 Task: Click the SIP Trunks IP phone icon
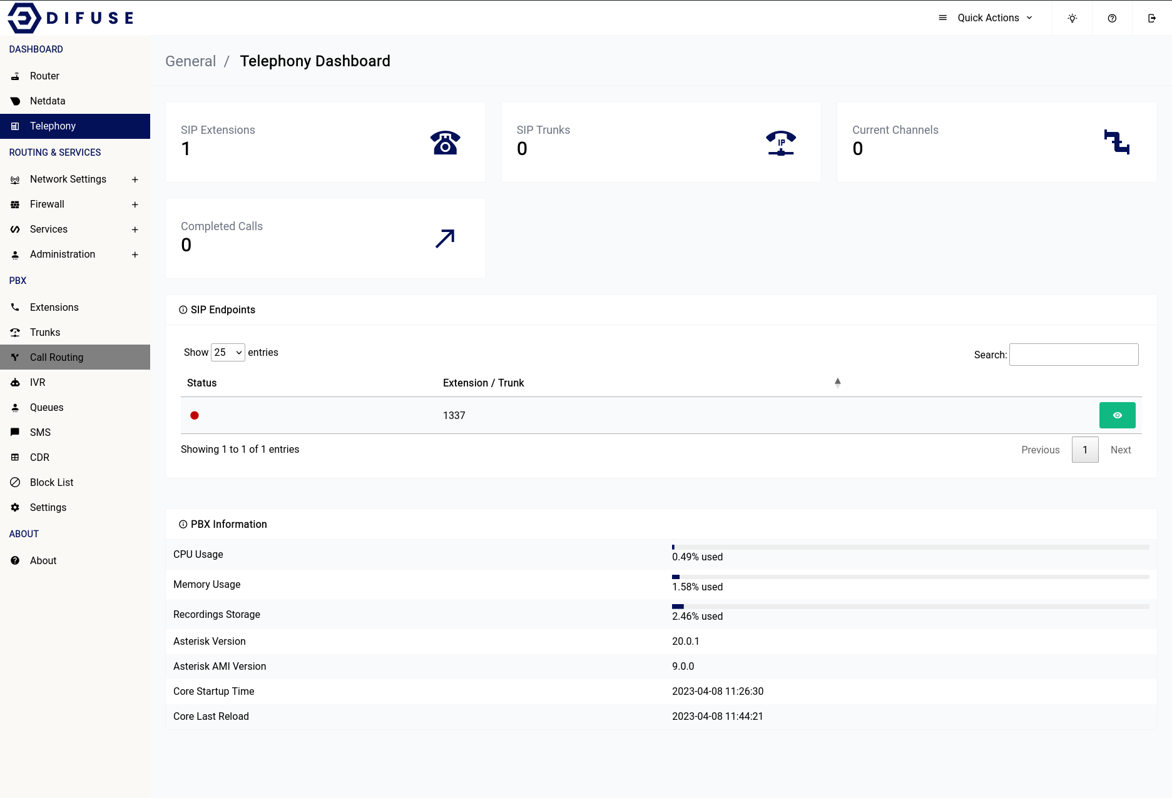(x=781, y=143)
